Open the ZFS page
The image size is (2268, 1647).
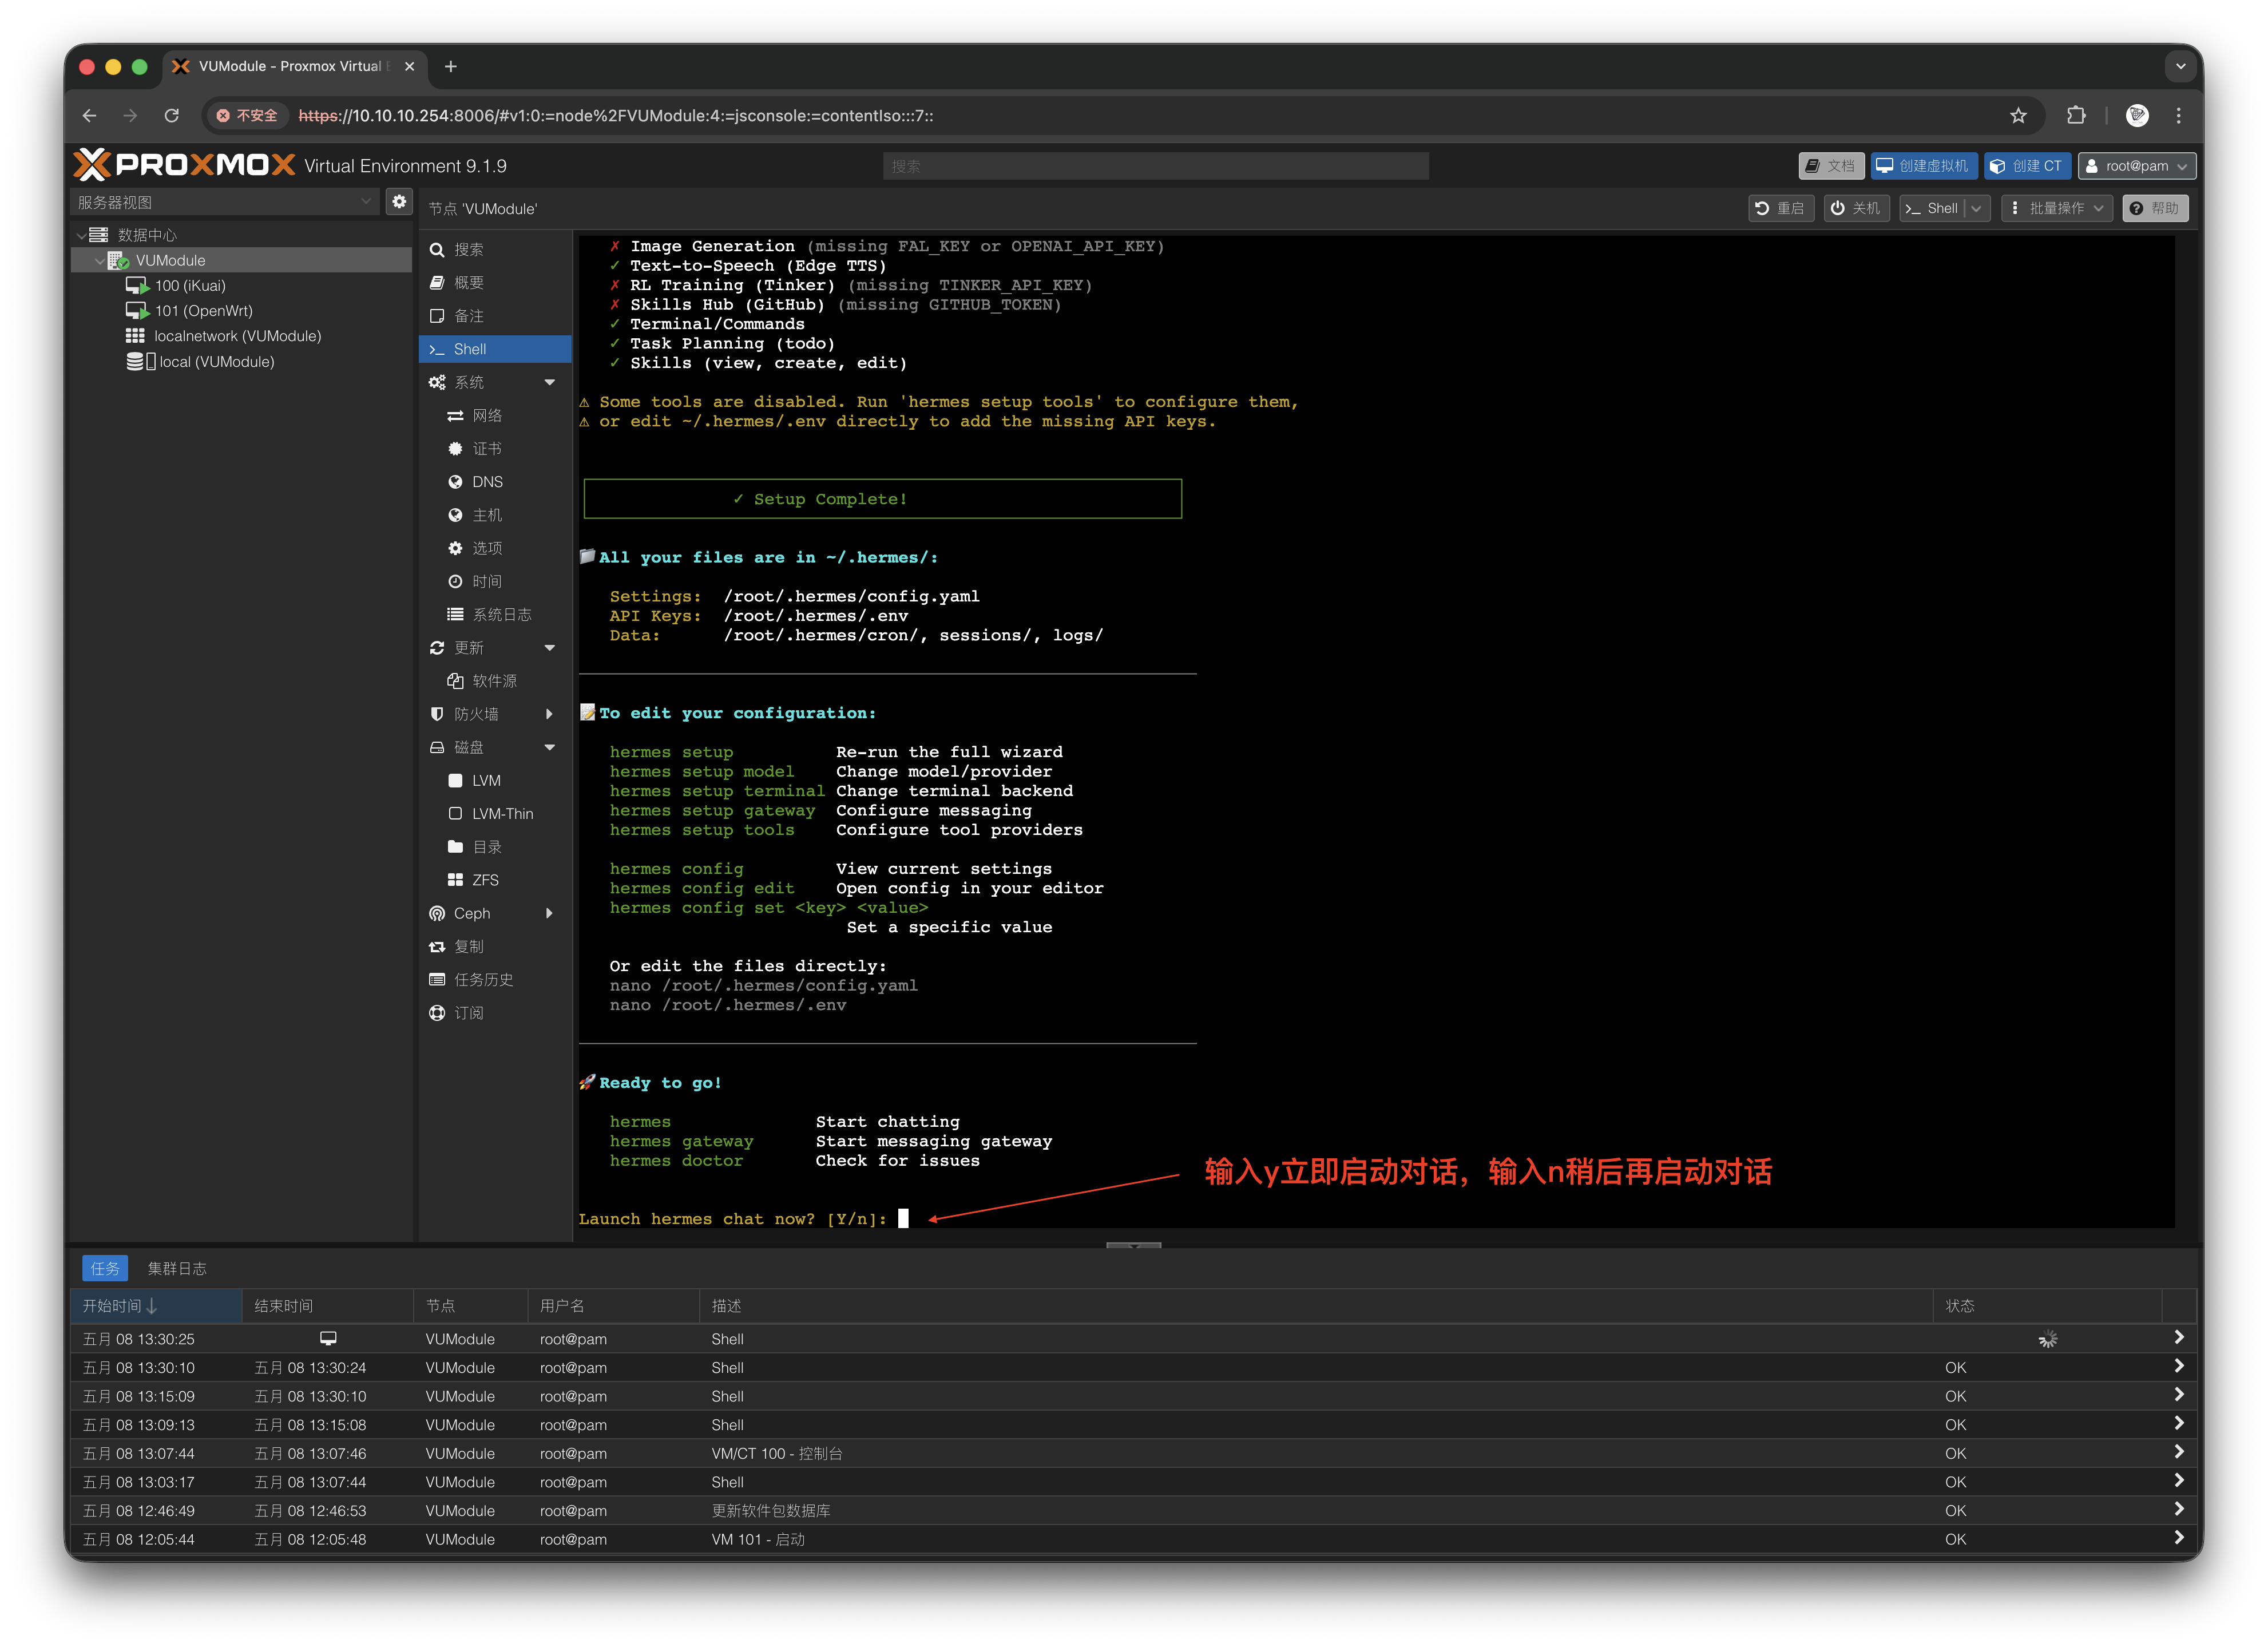[x=494, y=880]
